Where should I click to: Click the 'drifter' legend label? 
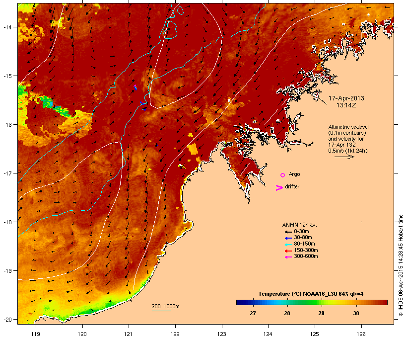(292, 186)
